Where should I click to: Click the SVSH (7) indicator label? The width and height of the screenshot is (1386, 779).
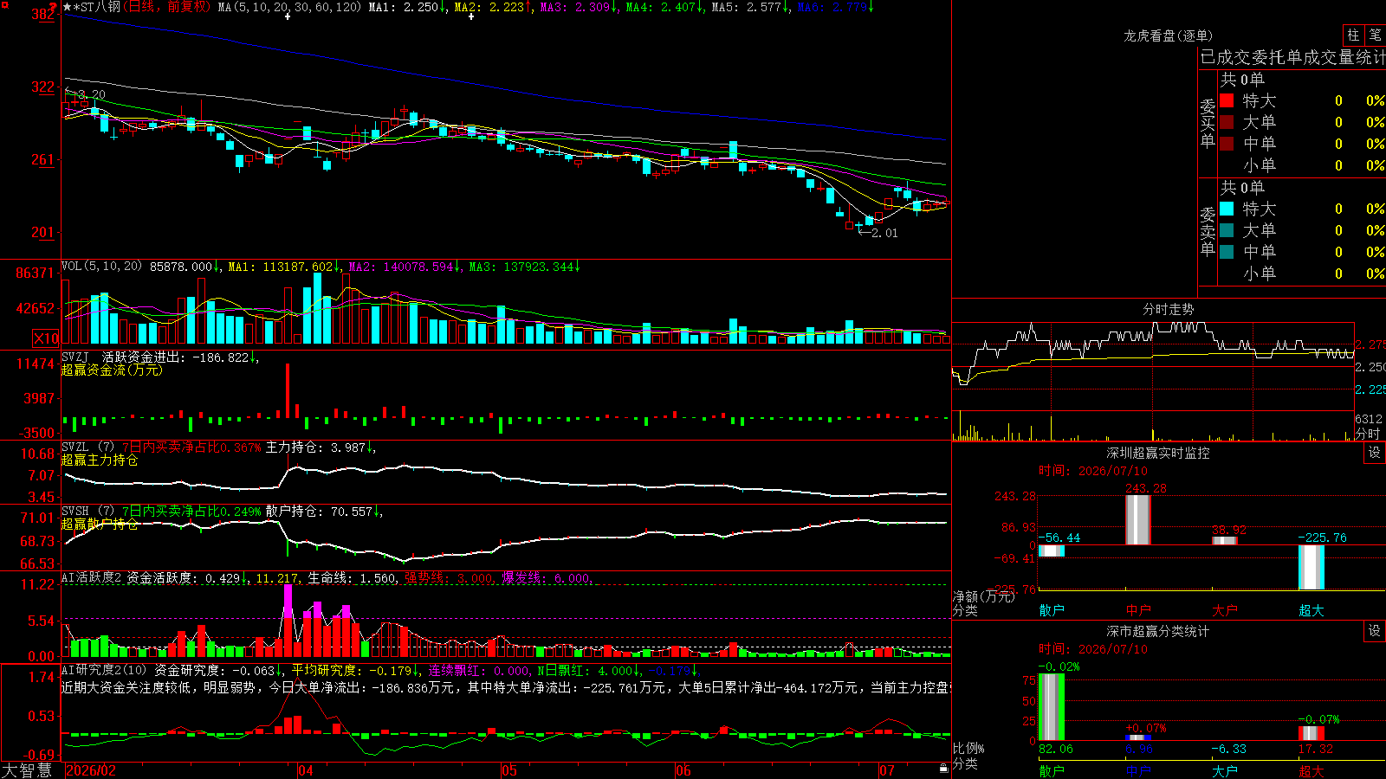(87, 512)
